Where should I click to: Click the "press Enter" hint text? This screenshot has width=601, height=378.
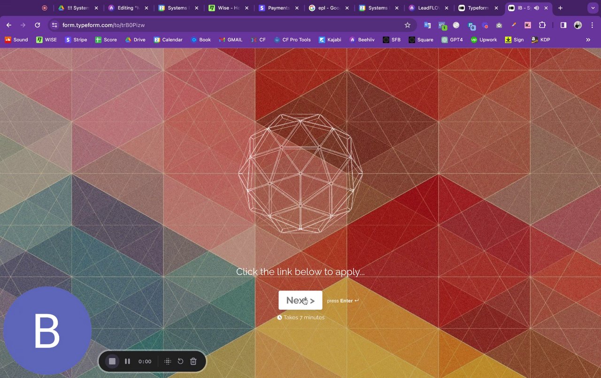coord(343,301)
